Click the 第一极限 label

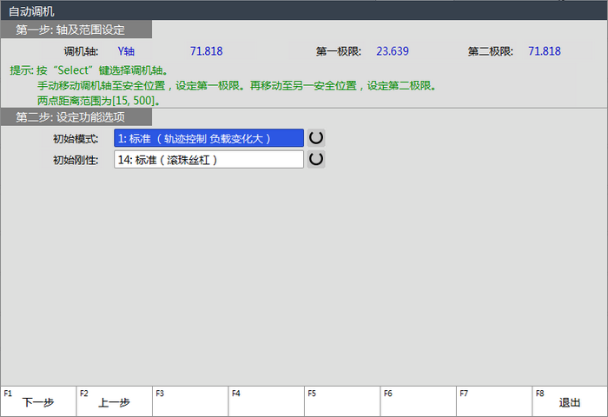(x=338, y=51)
